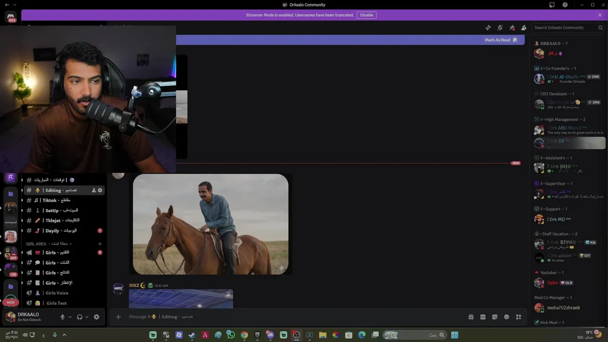
Task: Select the Editing channel
Action: (x=63, y=190)
